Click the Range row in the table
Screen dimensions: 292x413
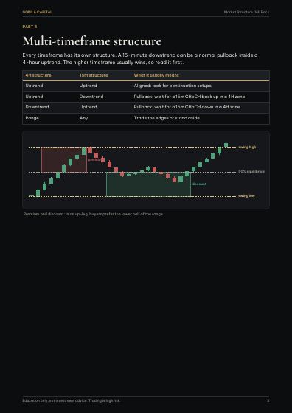146,118
